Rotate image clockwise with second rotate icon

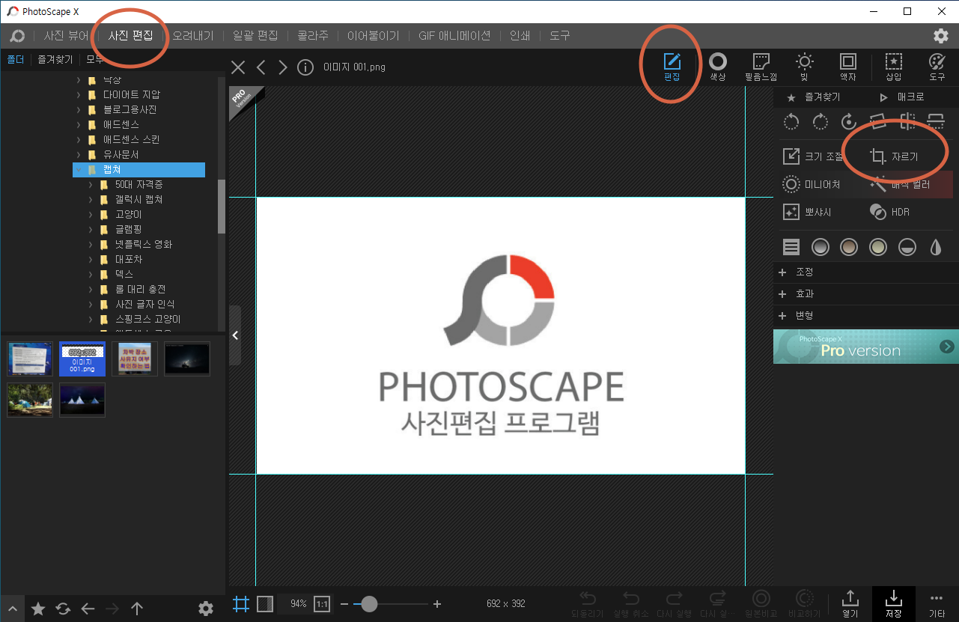(x=820, y=121)
